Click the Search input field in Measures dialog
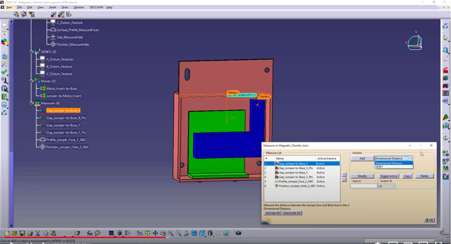The height and width of the screenshot is (244, 451). [363, 186]
